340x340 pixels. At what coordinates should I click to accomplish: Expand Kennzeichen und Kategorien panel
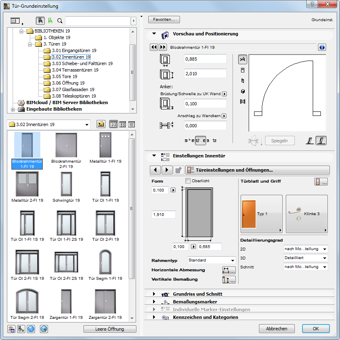pyautogui.click(x=154, y=317)
